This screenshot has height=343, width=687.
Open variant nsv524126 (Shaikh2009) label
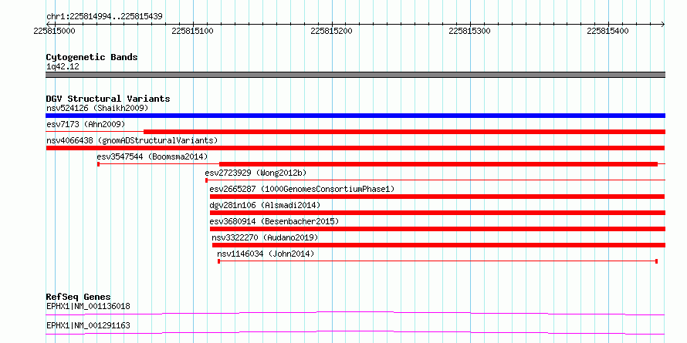[97, 108]
